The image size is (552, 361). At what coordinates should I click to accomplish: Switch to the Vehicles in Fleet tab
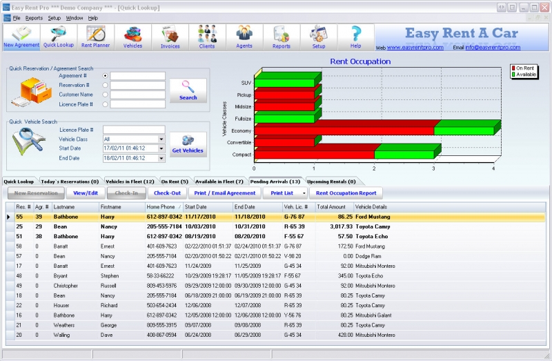[130, 182]
